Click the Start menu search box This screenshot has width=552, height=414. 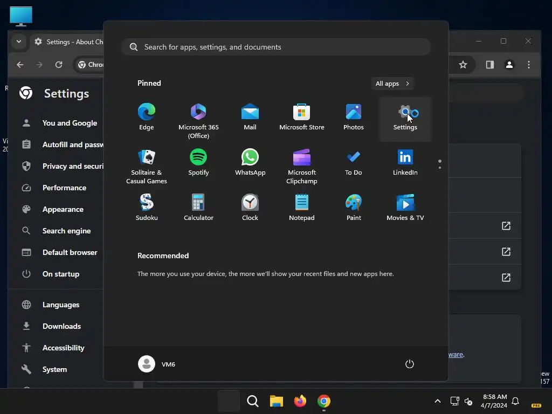[276, 47]
